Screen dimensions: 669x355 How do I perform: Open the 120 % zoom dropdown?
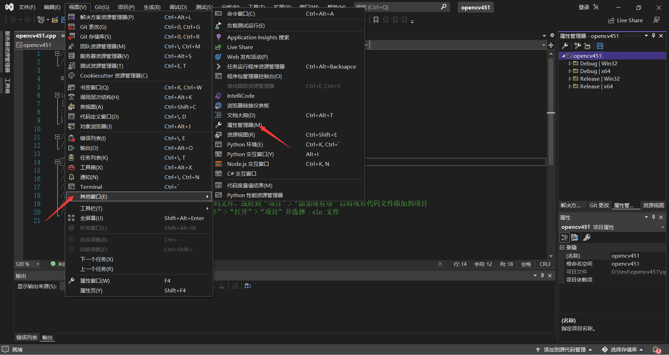(38, 264)
